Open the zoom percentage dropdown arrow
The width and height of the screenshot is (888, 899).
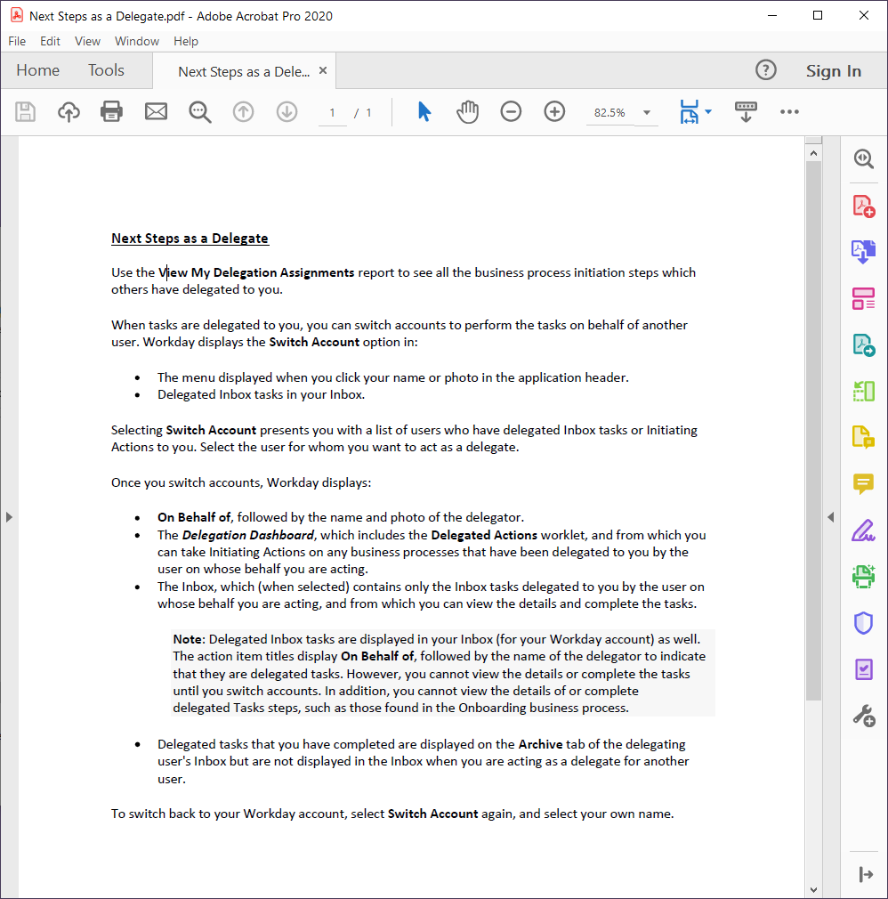tap(647, 112)
